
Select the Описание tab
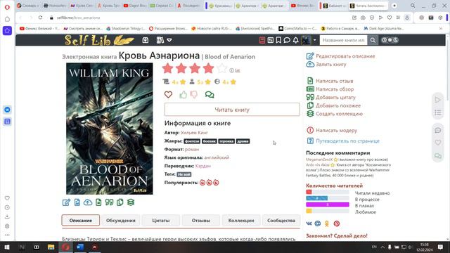[81, 220]
